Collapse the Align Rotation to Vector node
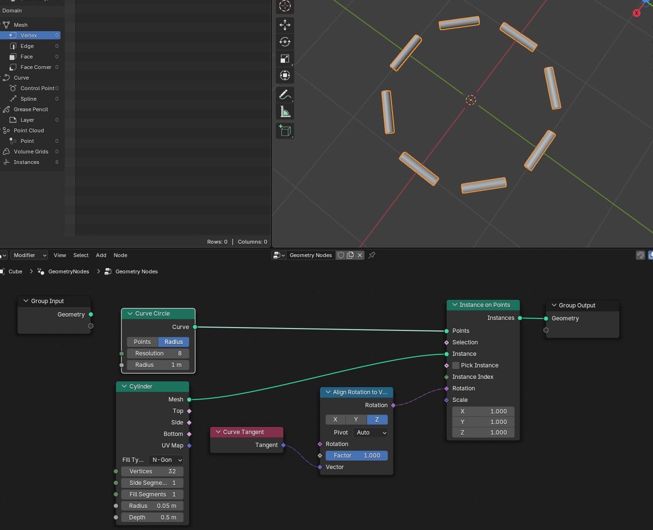653x530 pixels. [328, 392]
